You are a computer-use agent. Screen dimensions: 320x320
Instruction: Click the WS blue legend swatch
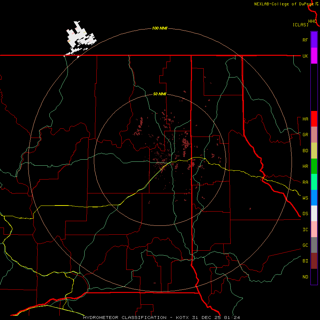314,198
